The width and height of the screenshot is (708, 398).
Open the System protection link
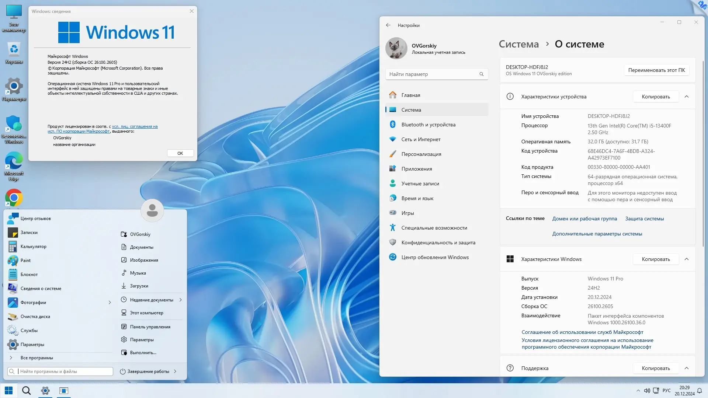click(x=644, y=219)
